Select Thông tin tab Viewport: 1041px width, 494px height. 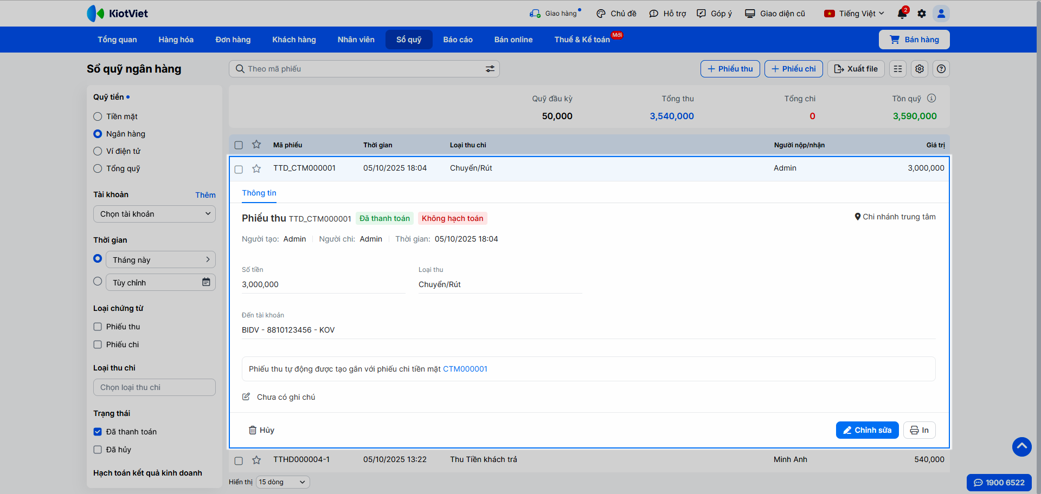259,193
